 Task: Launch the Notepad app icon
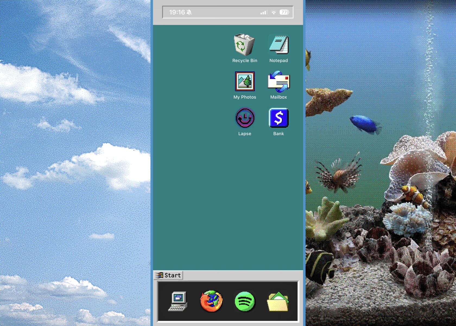tap(279, 44)
